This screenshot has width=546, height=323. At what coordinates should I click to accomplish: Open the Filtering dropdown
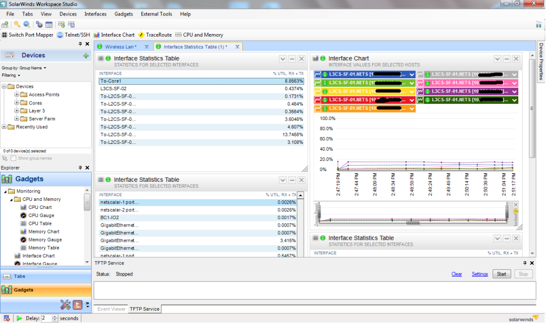pos(11,75)
